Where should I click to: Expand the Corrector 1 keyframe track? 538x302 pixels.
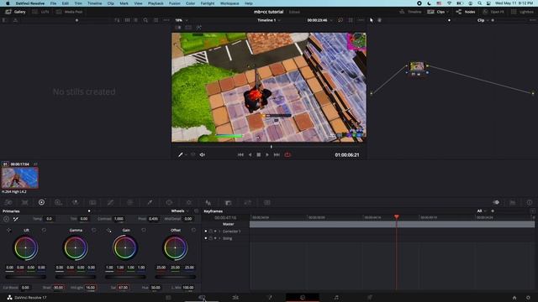tap(219, 232)
